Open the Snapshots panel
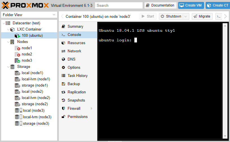The image size is (230, 142). pos(76,100)
